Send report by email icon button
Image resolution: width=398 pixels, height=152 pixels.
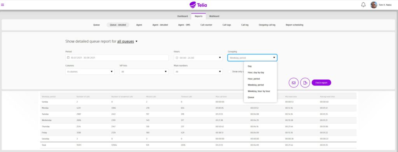294,82
